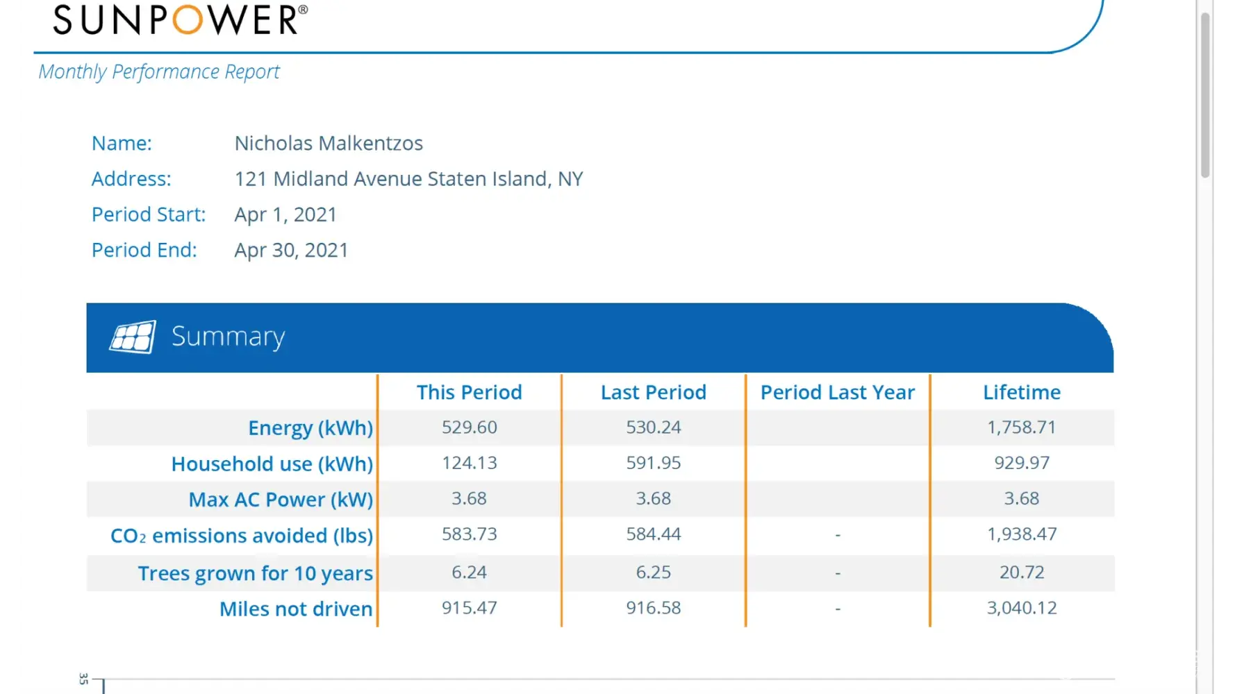This screenshot has width=1235, height=694.
Task: Click the customer name Nicholas Malkentzos
Action: tap(329, 144)
